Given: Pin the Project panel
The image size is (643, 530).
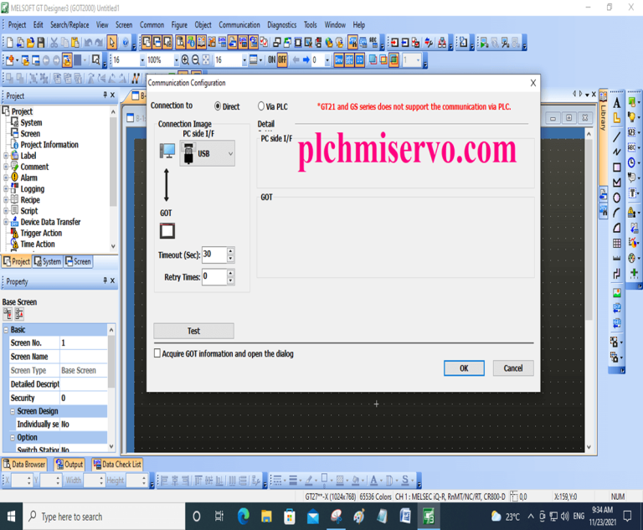Looking at the screenshot, I should click(x=105, y=95).
